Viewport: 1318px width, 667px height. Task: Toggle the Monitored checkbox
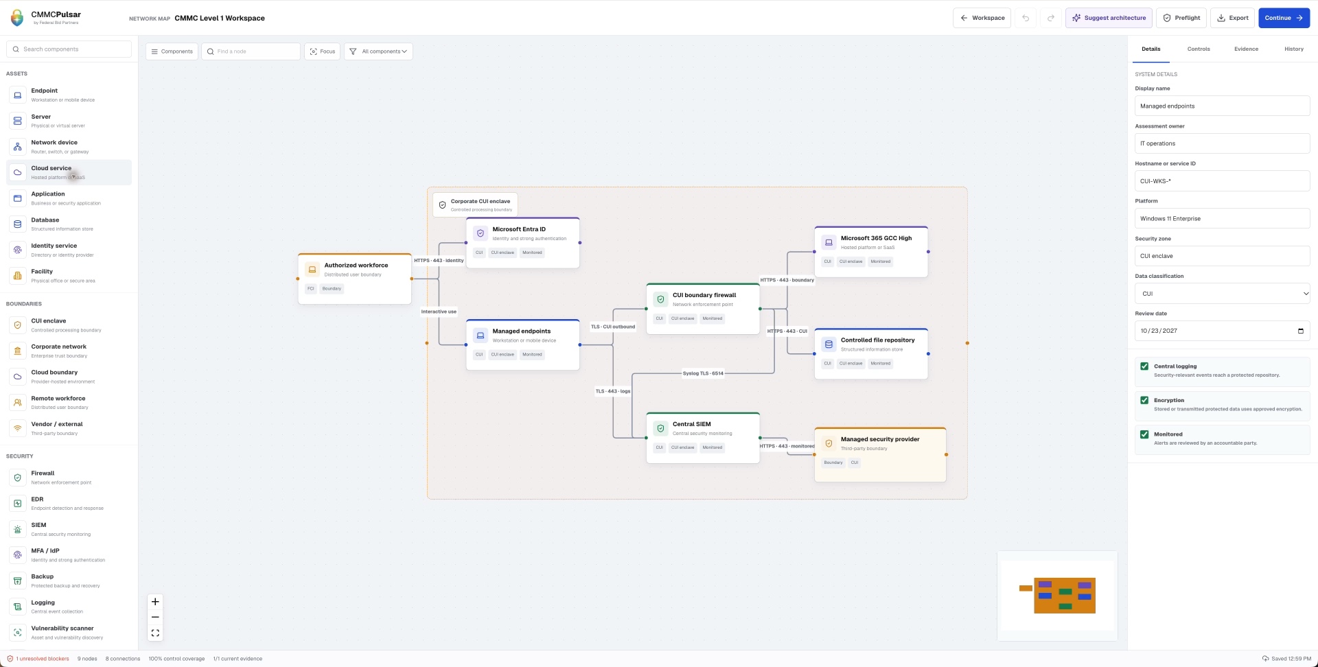pos(1144,434)
